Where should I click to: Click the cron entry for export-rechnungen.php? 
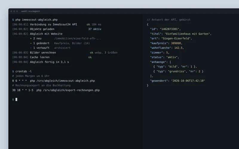[x=56, y=90]
